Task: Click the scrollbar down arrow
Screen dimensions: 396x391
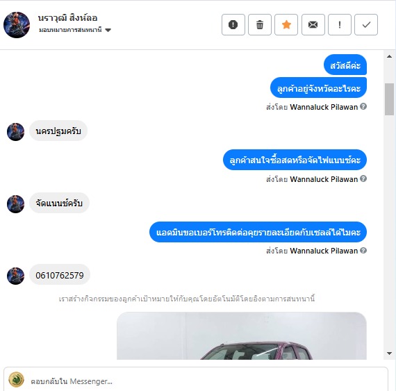Action: [x=389, y=353]
